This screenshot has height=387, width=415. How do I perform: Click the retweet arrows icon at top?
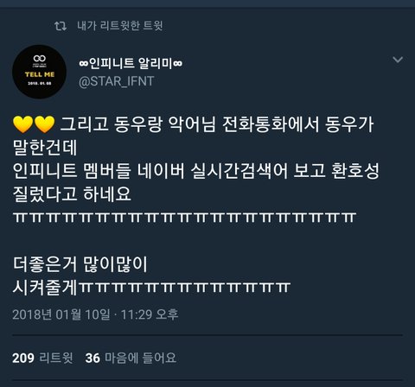click(x=61, y=26)
